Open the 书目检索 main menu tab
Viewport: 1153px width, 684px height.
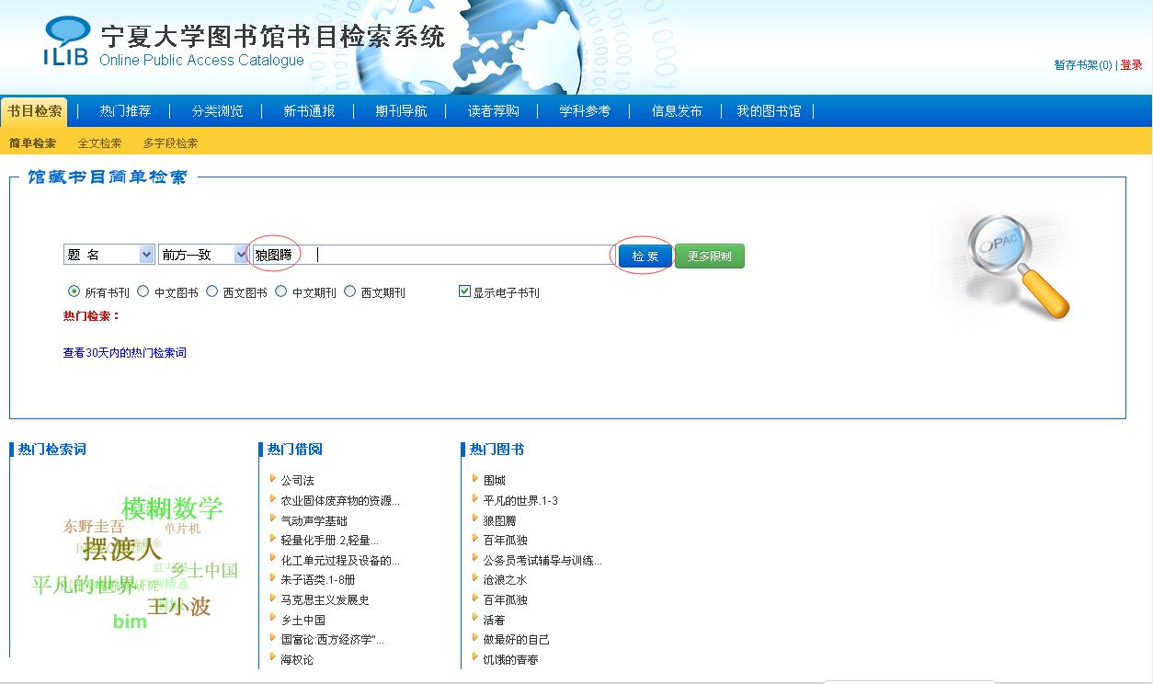(x=35, y=111)
